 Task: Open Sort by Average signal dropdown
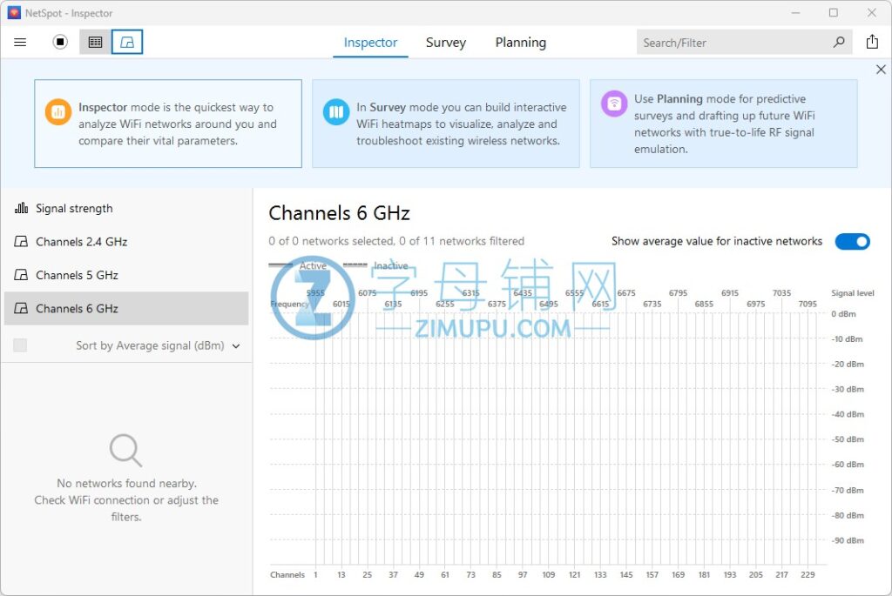pyautogui.click(x=158, y=345)
